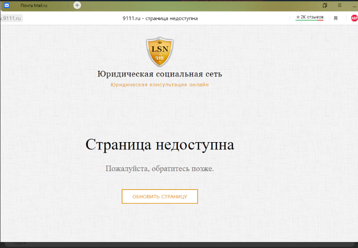Click the LSN 9111 shield logo
358x248 pixels.
coord(160,52)
